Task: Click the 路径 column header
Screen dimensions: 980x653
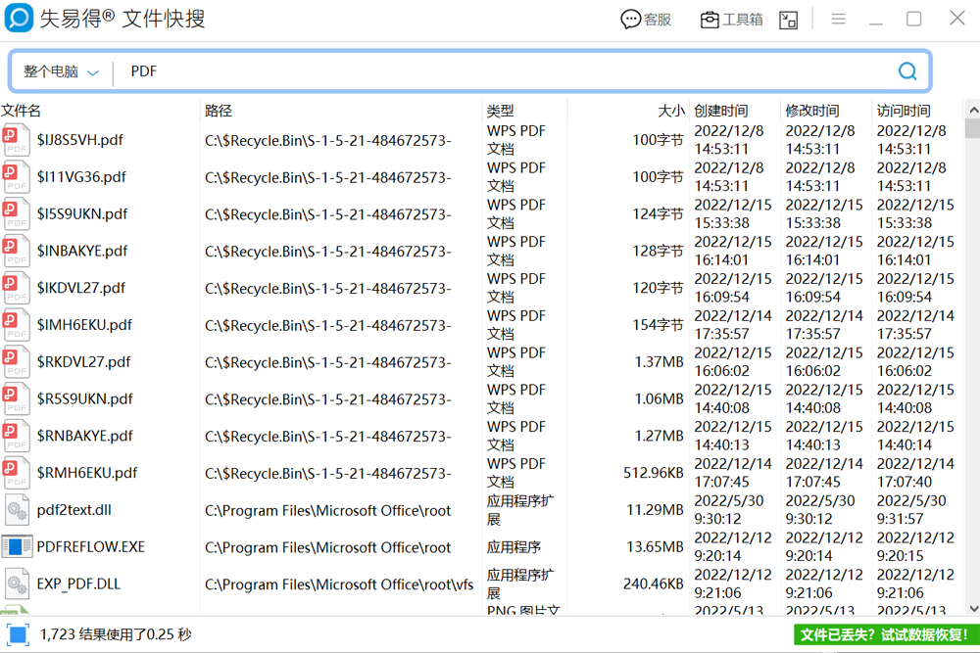Action: point(219,111)
